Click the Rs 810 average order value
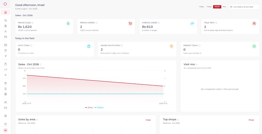 point(147,27)
